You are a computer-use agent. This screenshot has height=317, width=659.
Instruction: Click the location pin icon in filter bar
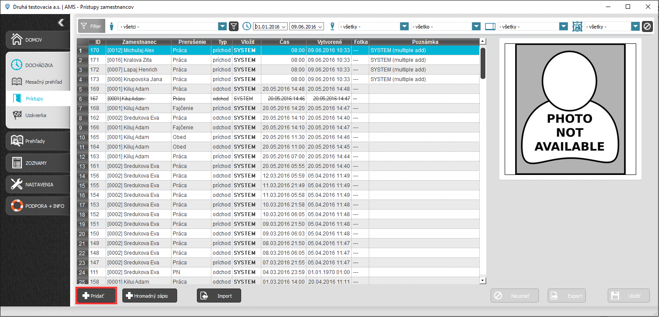tap(332, 26)
